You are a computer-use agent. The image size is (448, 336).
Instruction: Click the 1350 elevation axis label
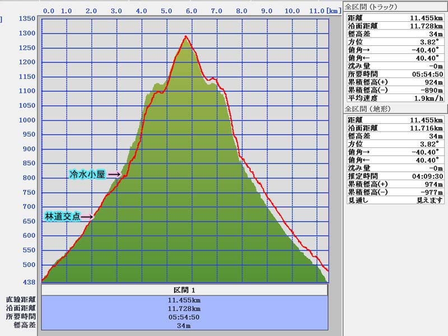(x=27, y=18)
